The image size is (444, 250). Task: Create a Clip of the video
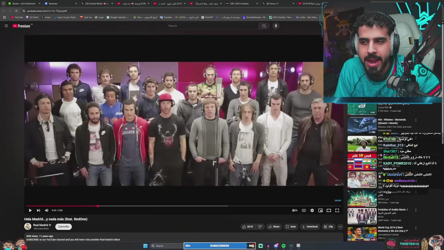coord(328,226)
